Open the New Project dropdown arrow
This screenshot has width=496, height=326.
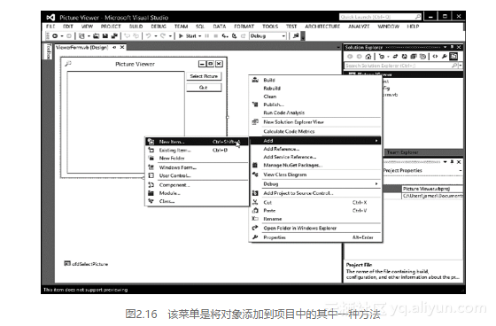[89, 36]
